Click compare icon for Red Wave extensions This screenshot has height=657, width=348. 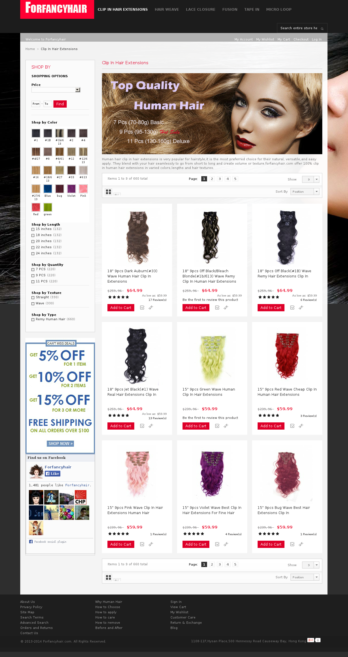click(x=301, y=426)
